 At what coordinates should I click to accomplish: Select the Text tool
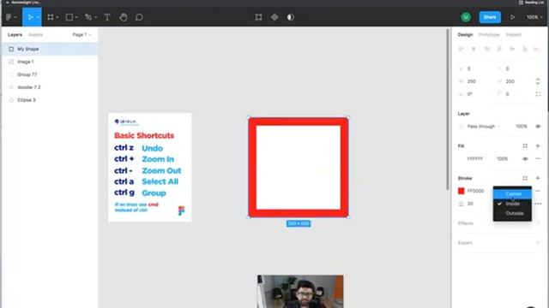(107, 17)
